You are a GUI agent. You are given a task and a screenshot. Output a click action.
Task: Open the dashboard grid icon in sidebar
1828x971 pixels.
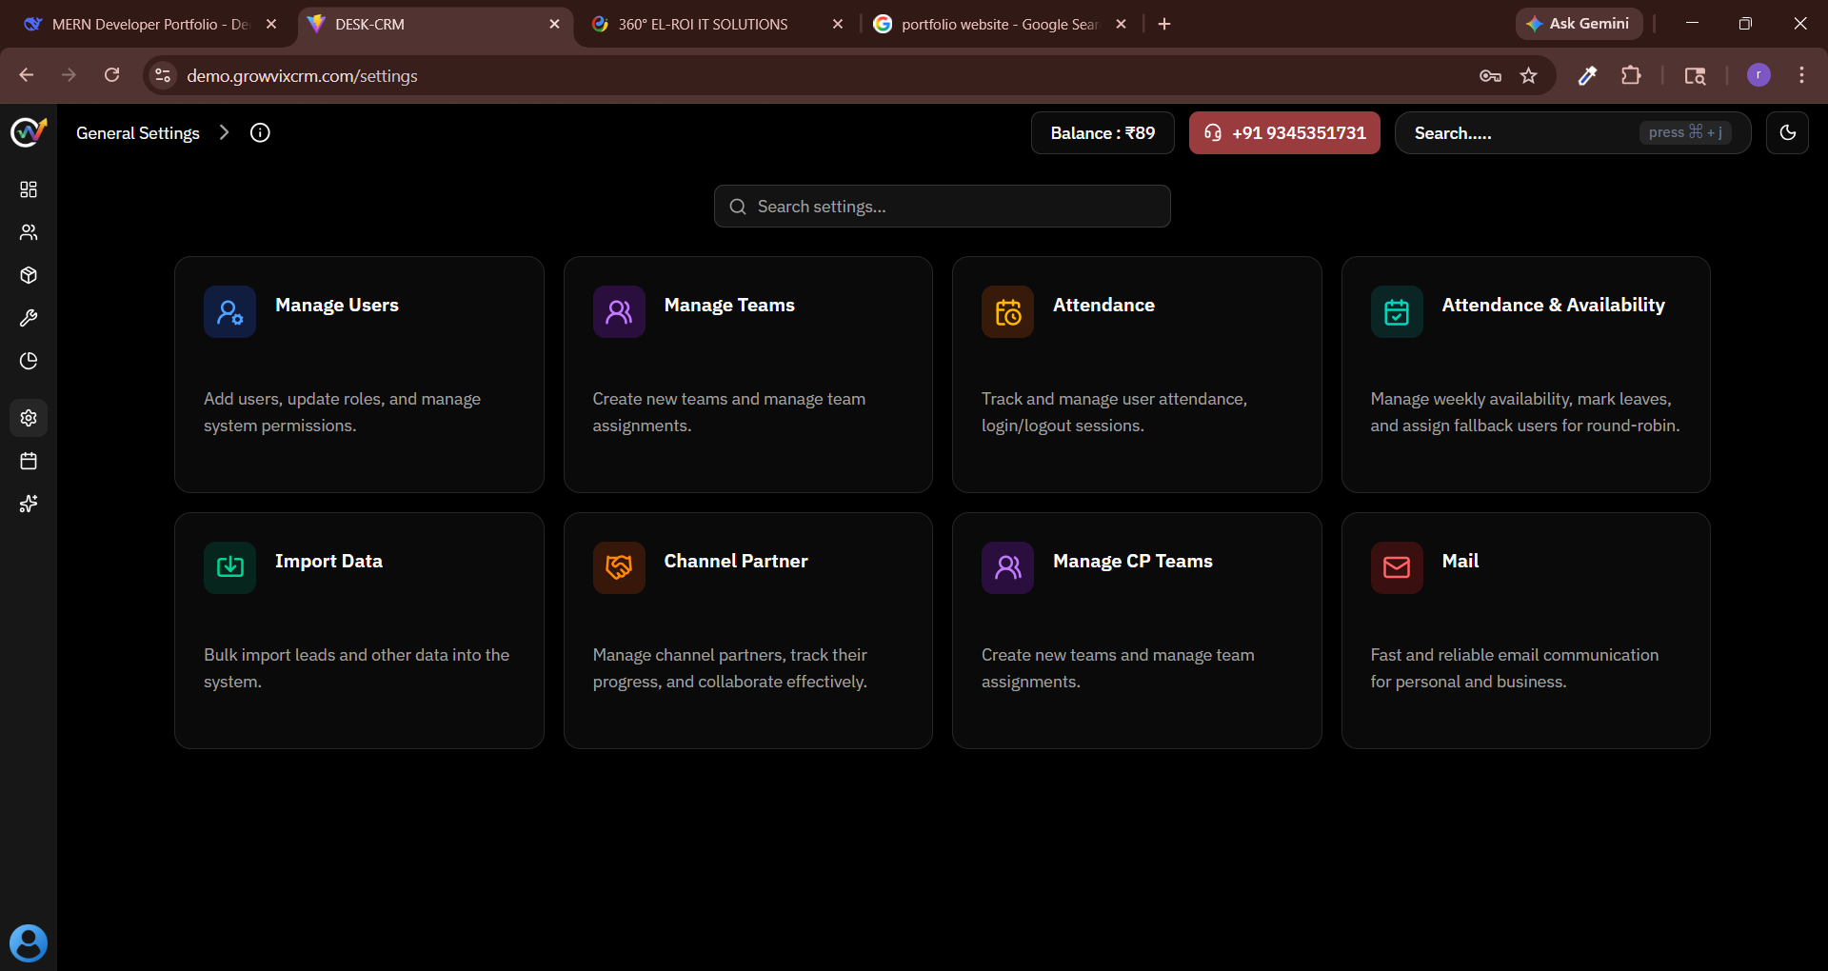click(x=29, y=189)
